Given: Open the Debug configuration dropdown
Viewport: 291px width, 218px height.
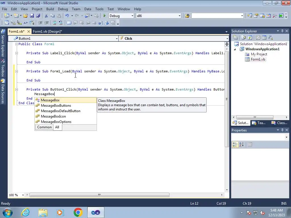Looking at the screenshot, I should (132, 16).
